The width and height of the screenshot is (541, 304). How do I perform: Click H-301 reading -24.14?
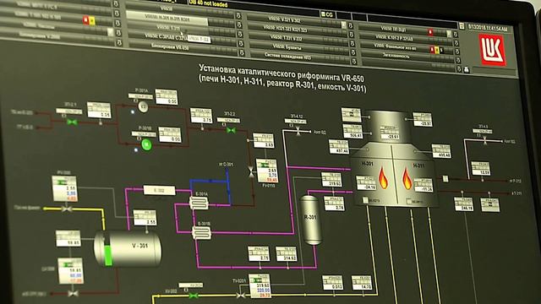(x=366, y=183)
